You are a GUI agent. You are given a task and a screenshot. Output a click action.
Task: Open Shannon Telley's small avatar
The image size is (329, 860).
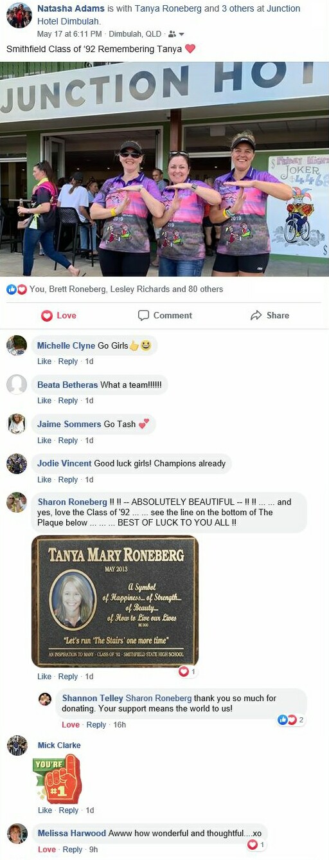point(45,699)
